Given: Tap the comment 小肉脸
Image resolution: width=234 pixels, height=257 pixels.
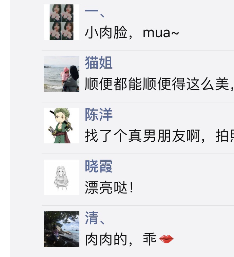Looking at the screenshot, I should click(106, 32).
